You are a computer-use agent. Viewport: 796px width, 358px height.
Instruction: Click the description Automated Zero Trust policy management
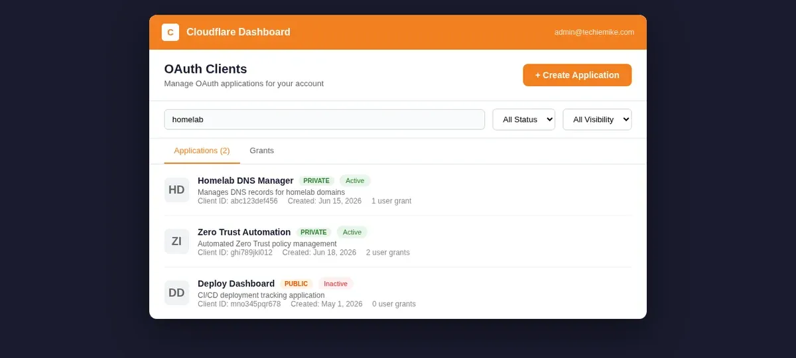pos(267,244)
